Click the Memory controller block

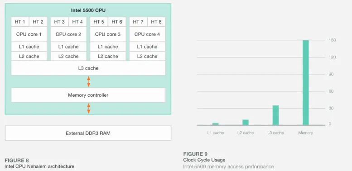(88, 95)
